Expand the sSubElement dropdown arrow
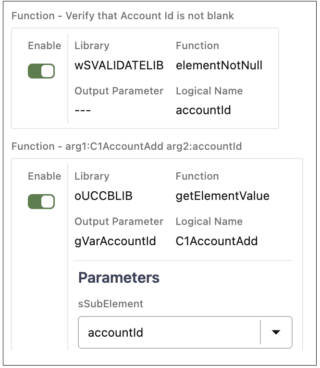The height and width of the screenshot is (368, 320). pyautogui.click(x=276, y=332)
